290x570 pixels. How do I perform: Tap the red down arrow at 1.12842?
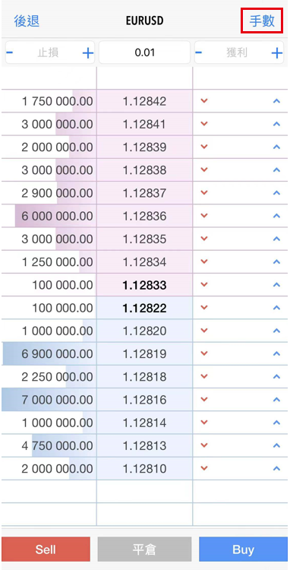pos(204,100)
